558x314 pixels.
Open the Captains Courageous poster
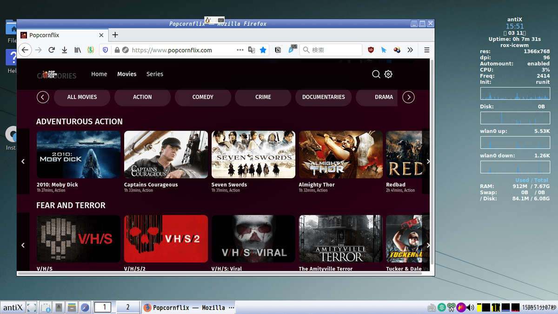[166, 154]
